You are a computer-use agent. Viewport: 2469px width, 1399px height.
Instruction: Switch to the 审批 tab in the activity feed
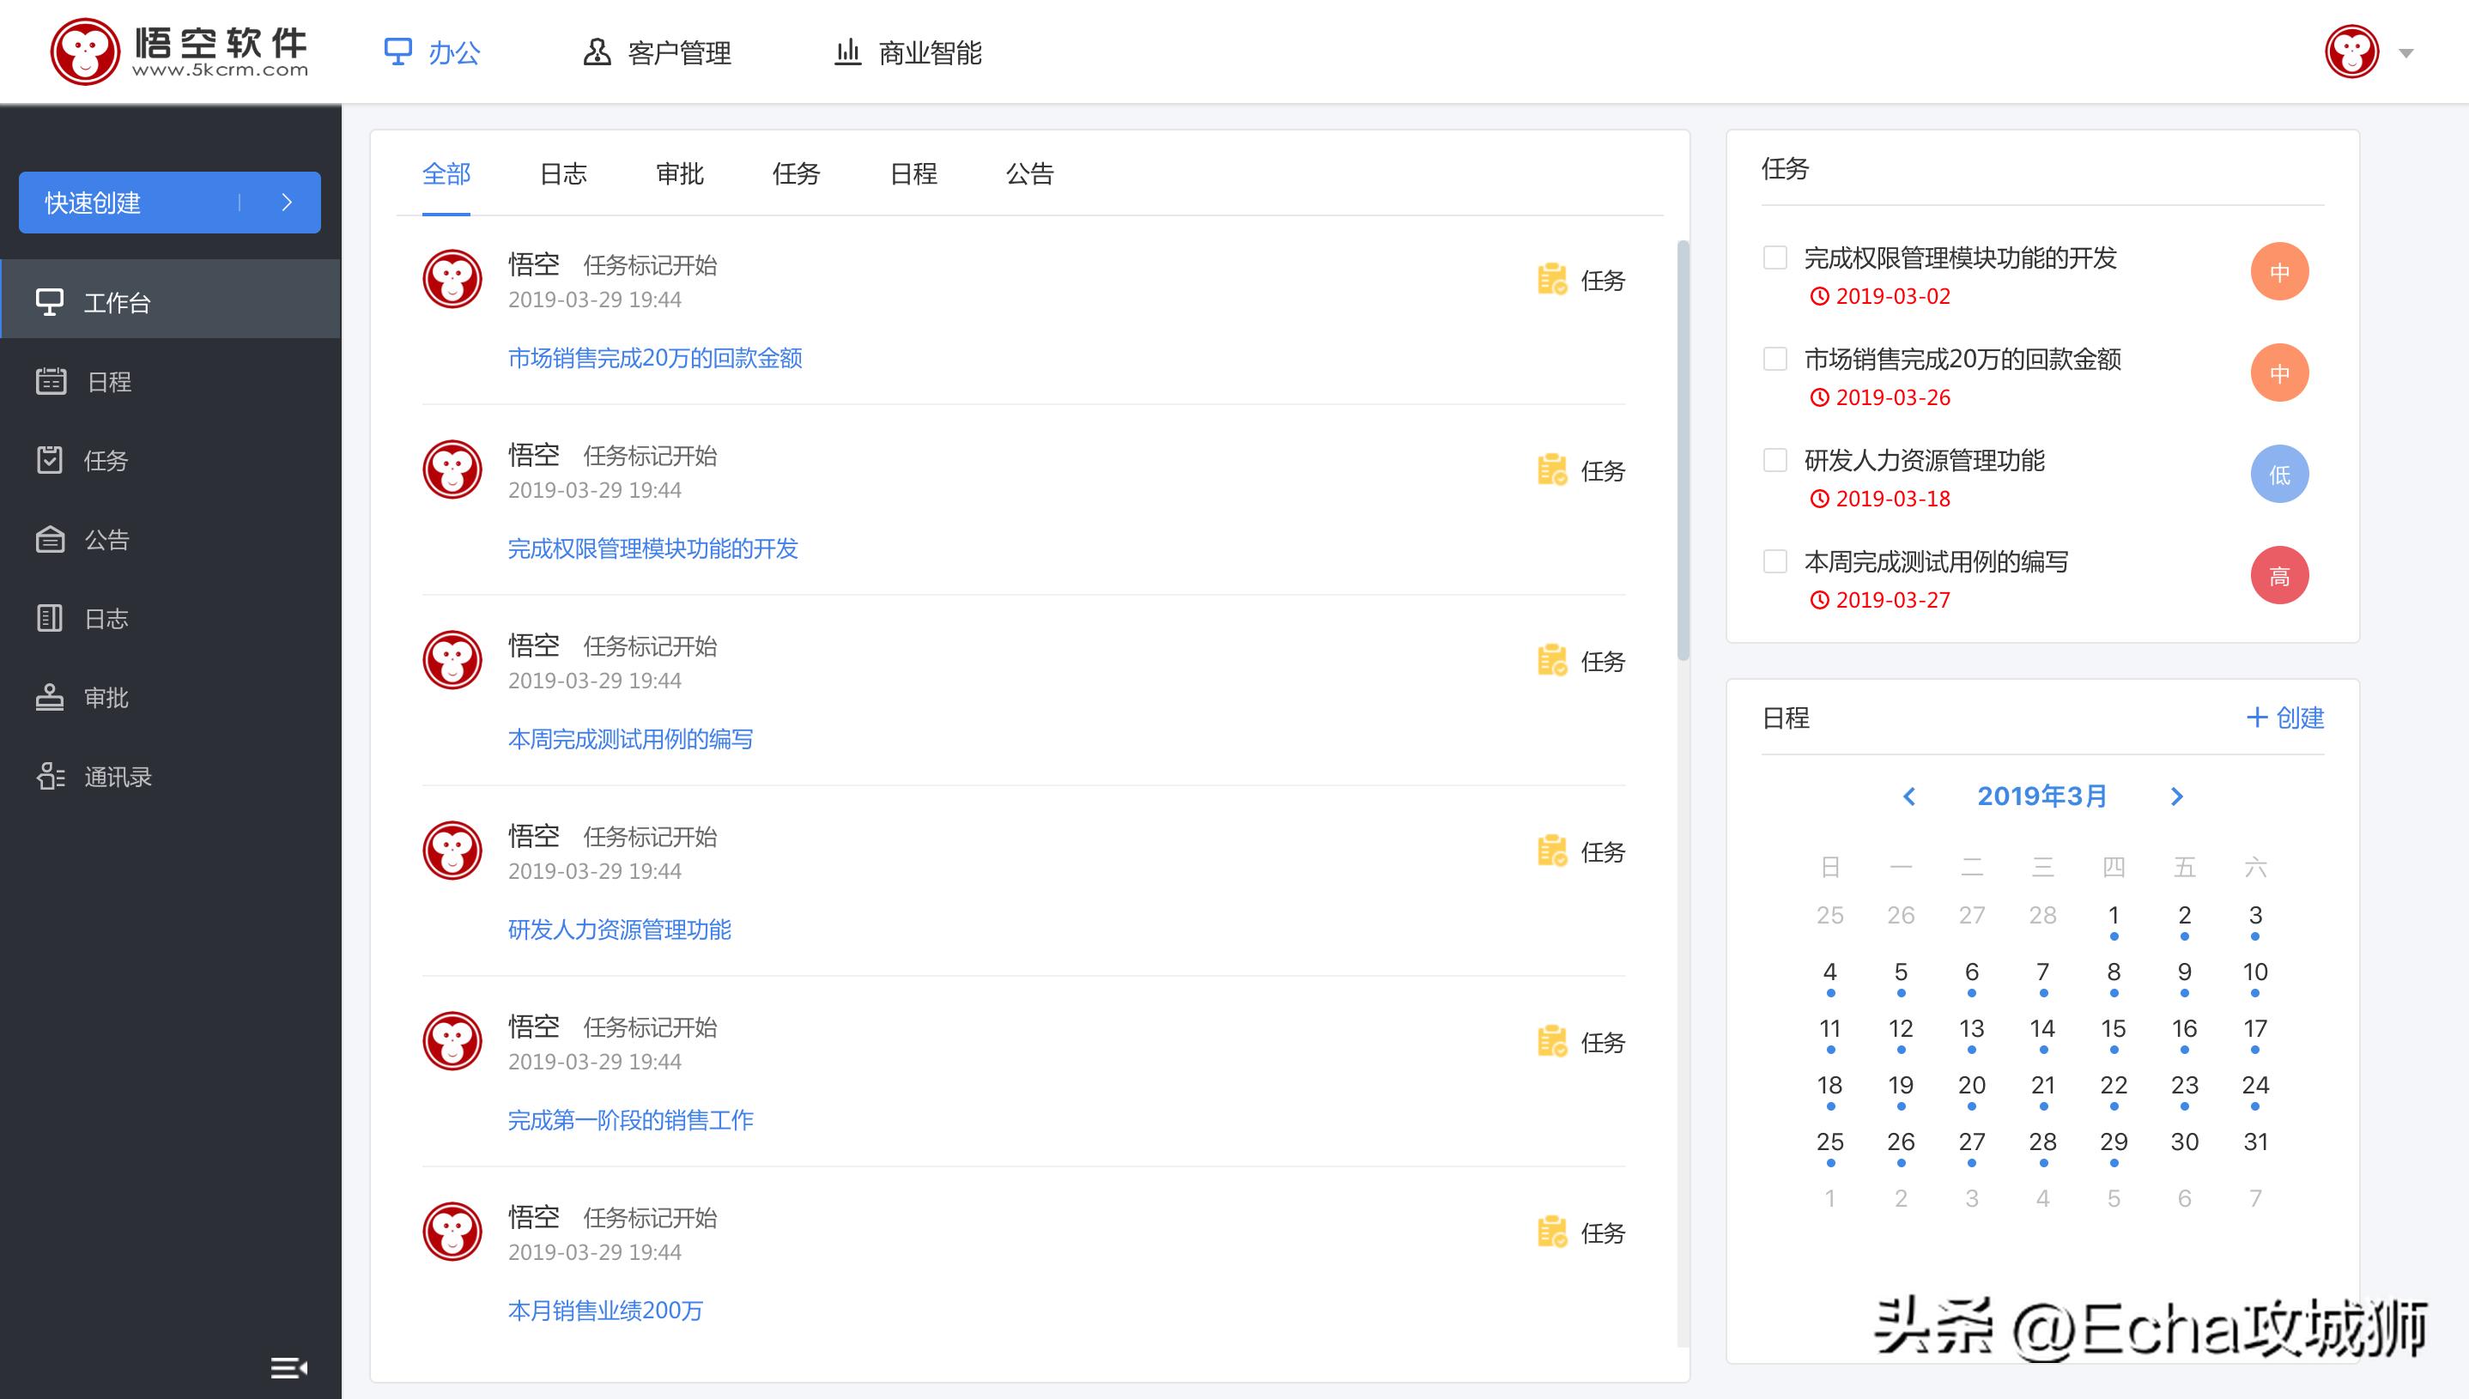coord(681,174)
